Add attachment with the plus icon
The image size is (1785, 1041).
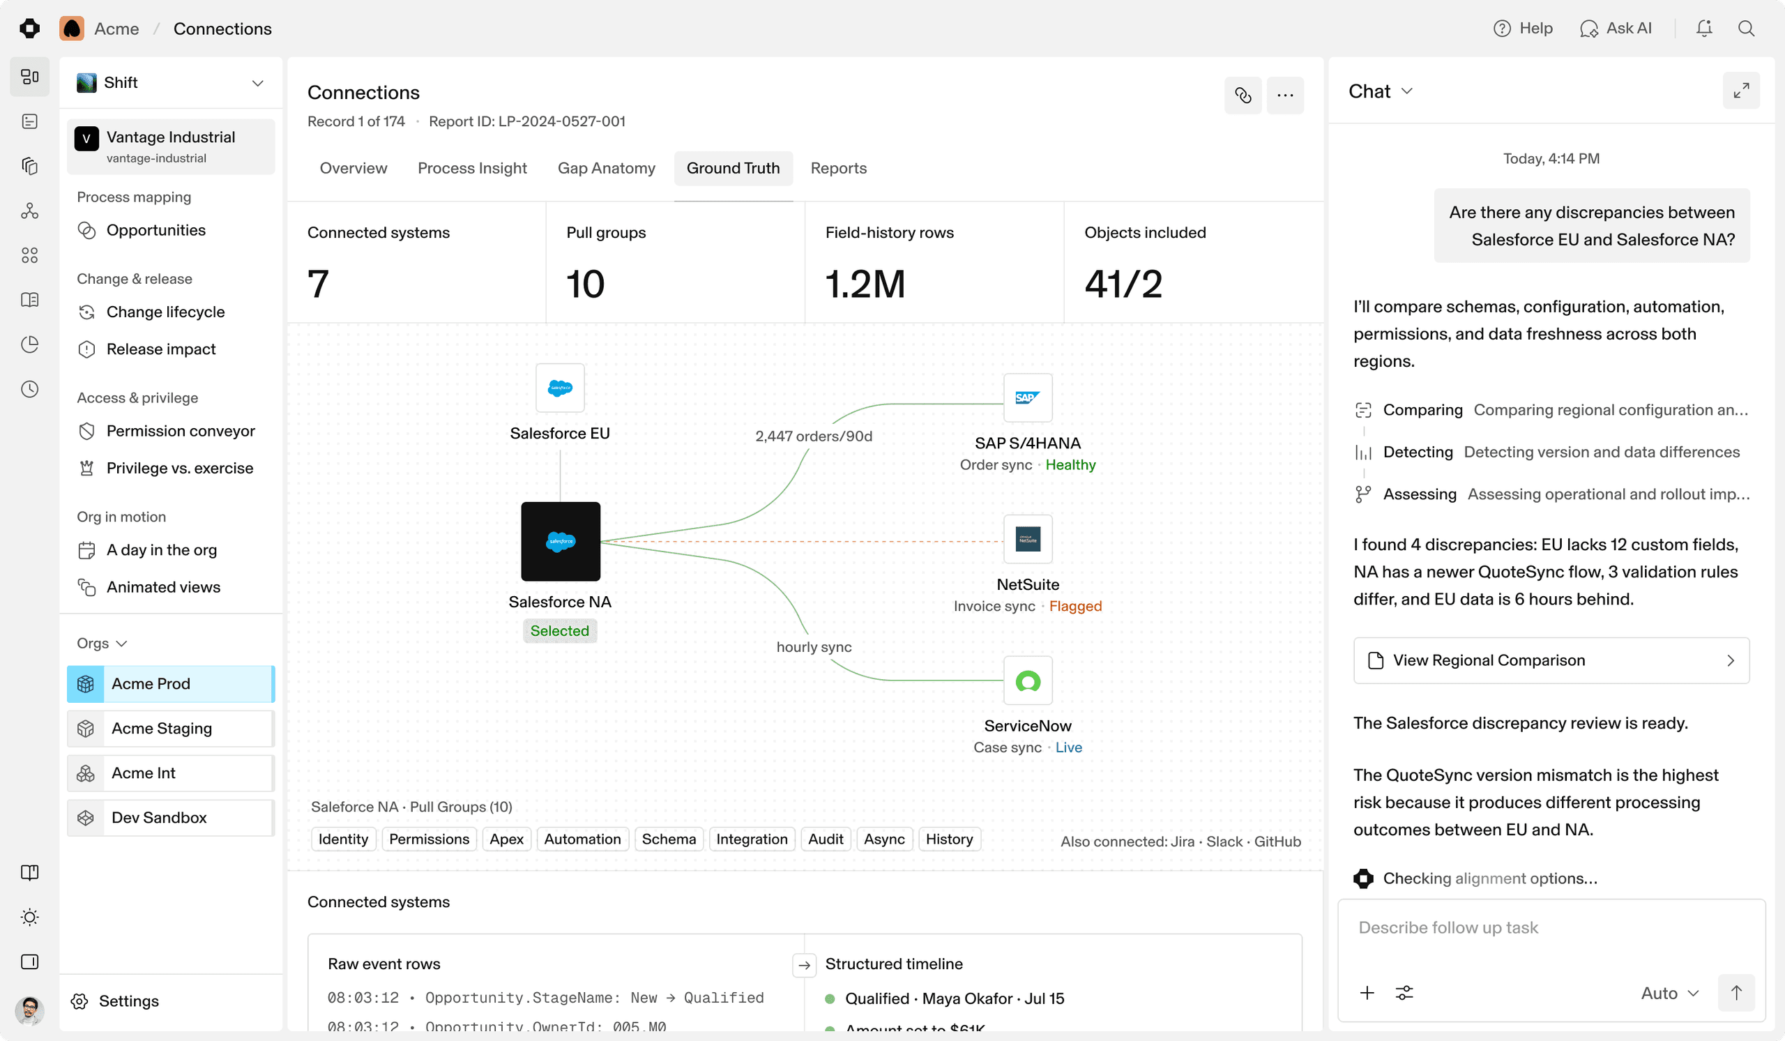coord(1367,993)
